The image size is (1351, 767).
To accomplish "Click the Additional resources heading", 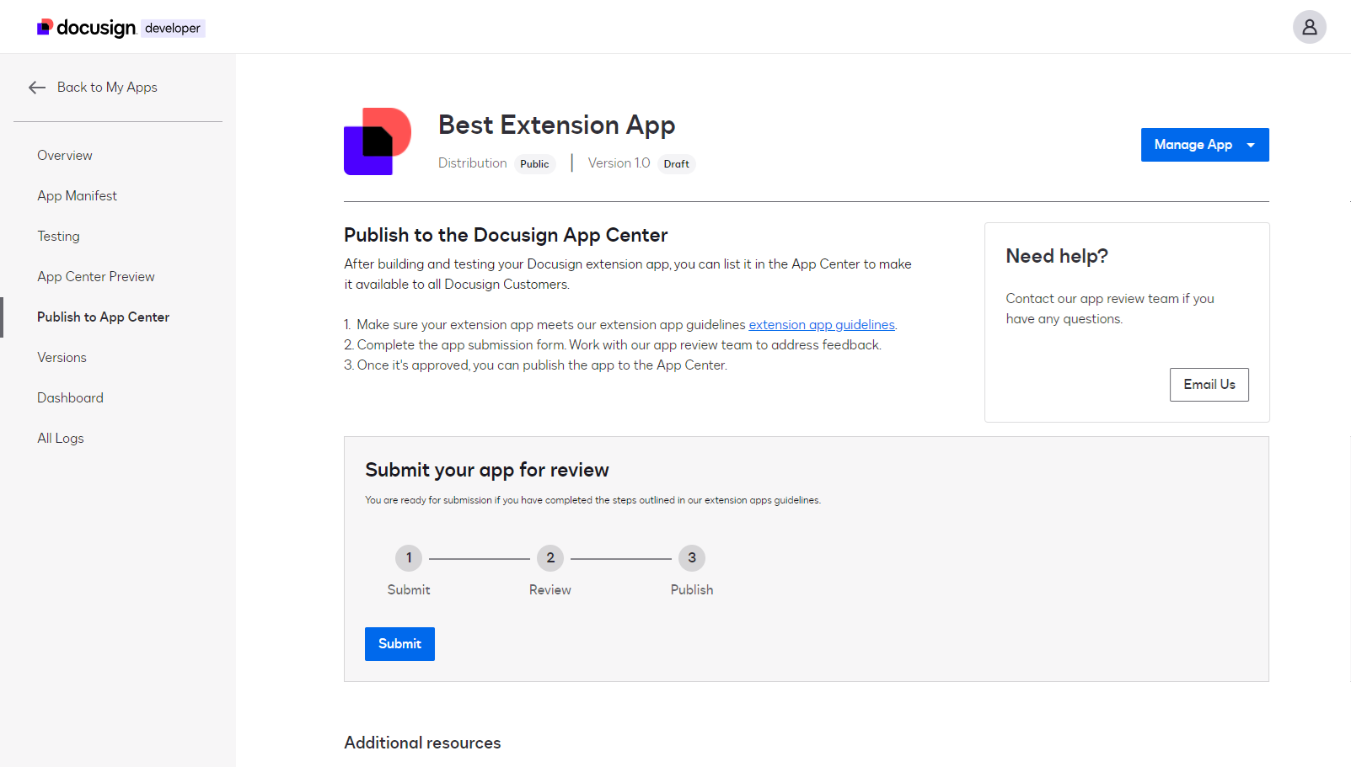I will (x=422, y=743).
